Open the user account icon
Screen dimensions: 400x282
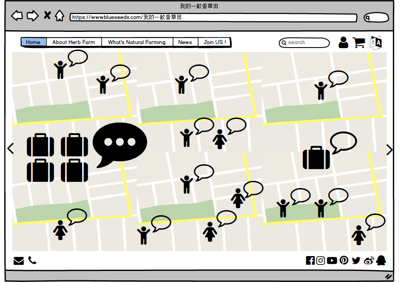click(x=343, y=42)
